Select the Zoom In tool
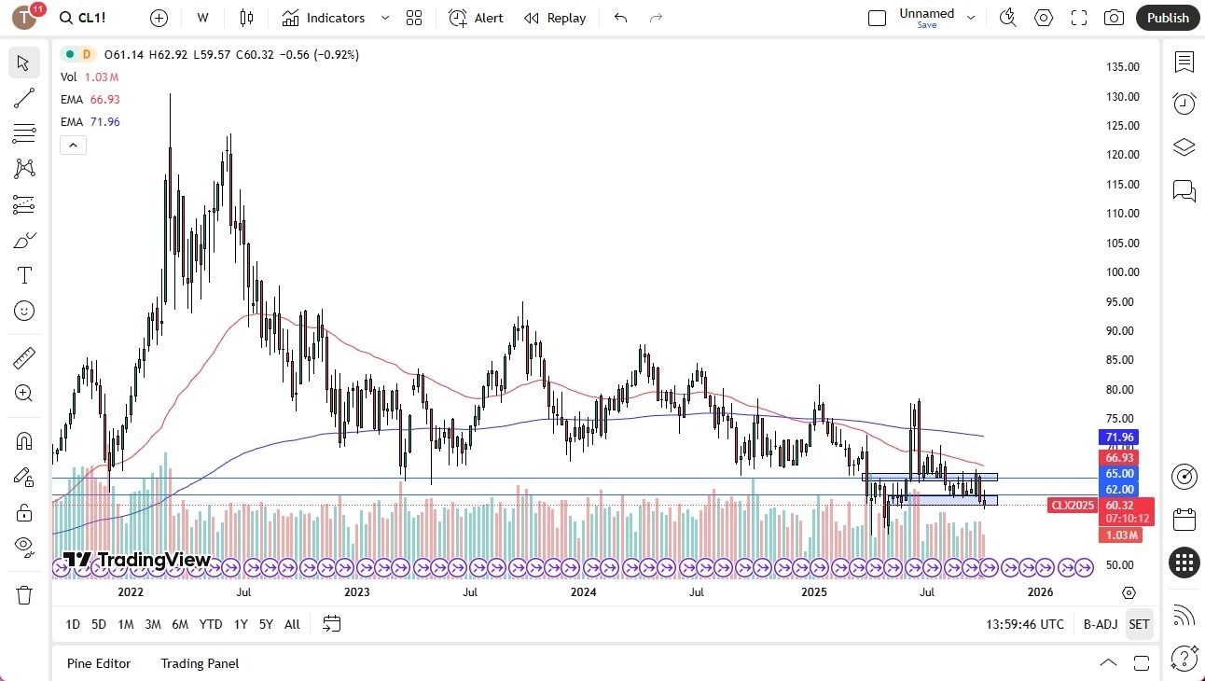 click(x=24, y=393)
